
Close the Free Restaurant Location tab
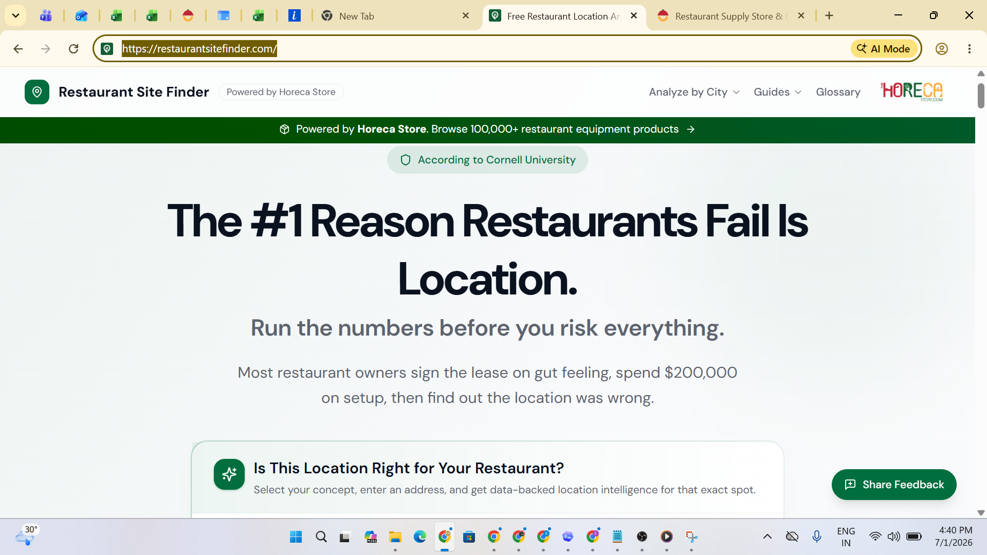click(x=634, y=16)
